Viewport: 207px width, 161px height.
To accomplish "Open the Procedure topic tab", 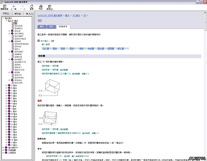I will click(x=51, y=27).
